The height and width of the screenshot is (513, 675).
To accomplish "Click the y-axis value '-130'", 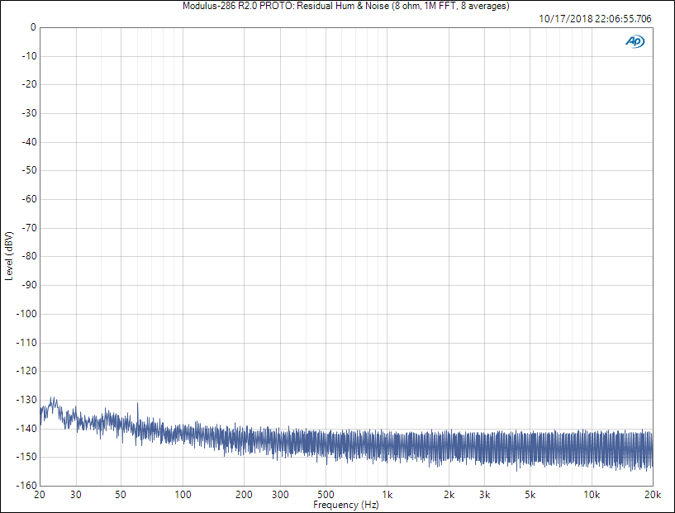I will click(27, 399).
